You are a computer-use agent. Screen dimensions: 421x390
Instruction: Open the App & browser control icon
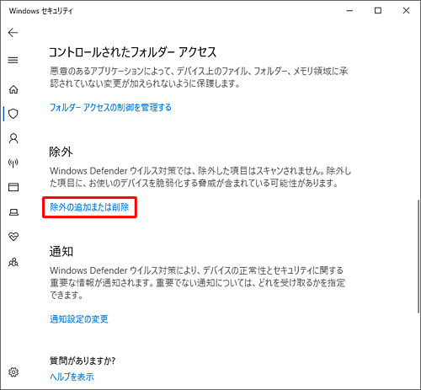13,187
